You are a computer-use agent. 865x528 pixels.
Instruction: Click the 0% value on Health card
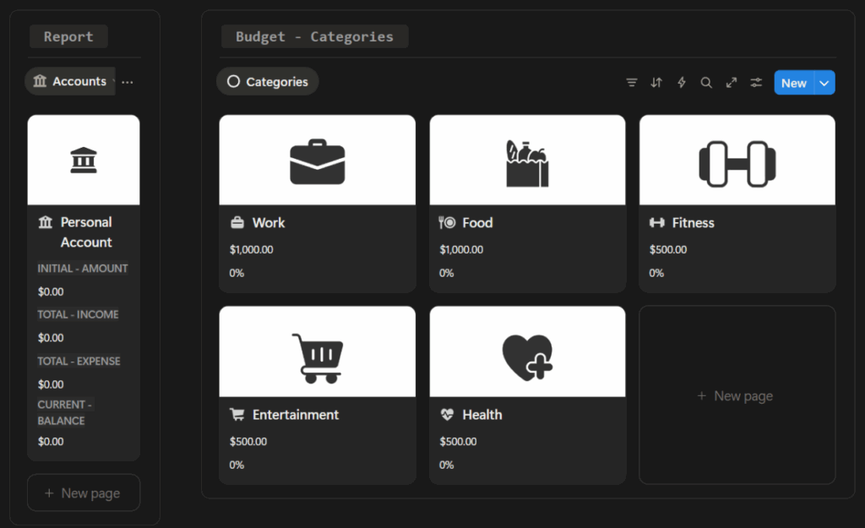point(446,465)
